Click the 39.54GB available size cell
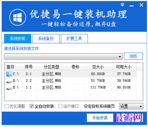 [x=124, y=80]
